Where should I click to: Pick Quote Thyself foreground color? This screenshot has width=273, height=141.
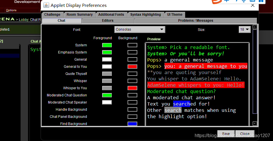[107, 74]
